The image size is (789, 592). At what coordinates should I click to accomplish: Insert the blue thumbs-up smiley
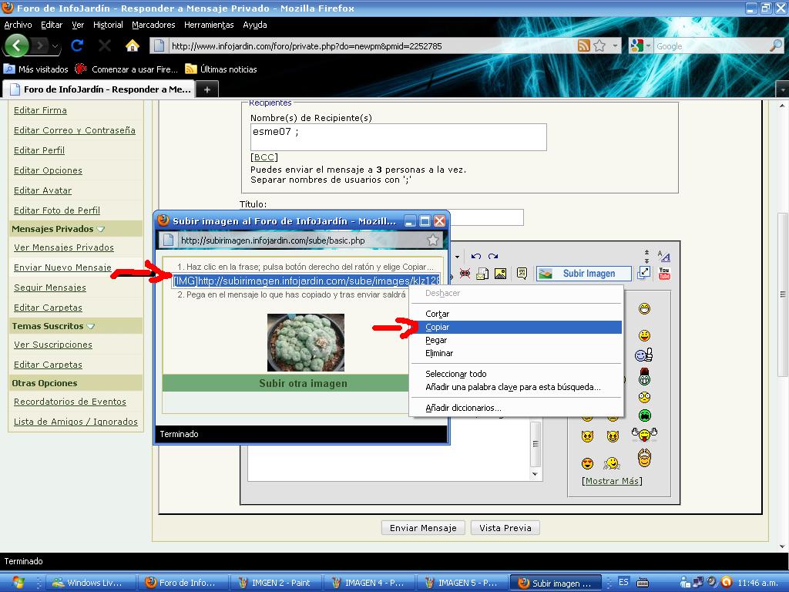point(643,355)
